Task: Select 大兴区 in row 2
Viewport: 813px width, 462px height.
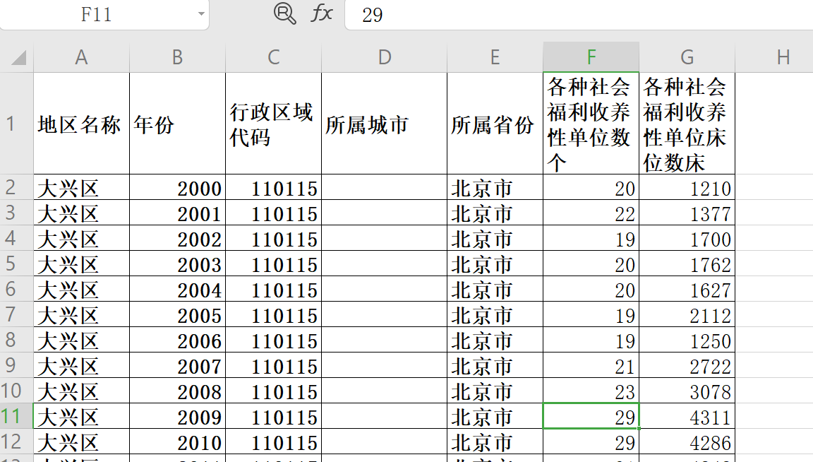Action: coord(81,187)
